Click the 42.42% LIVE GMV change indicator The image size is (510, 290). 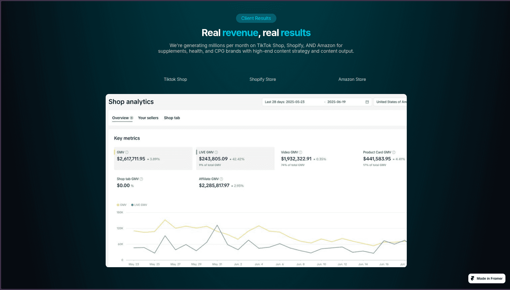tap(237, 159)
